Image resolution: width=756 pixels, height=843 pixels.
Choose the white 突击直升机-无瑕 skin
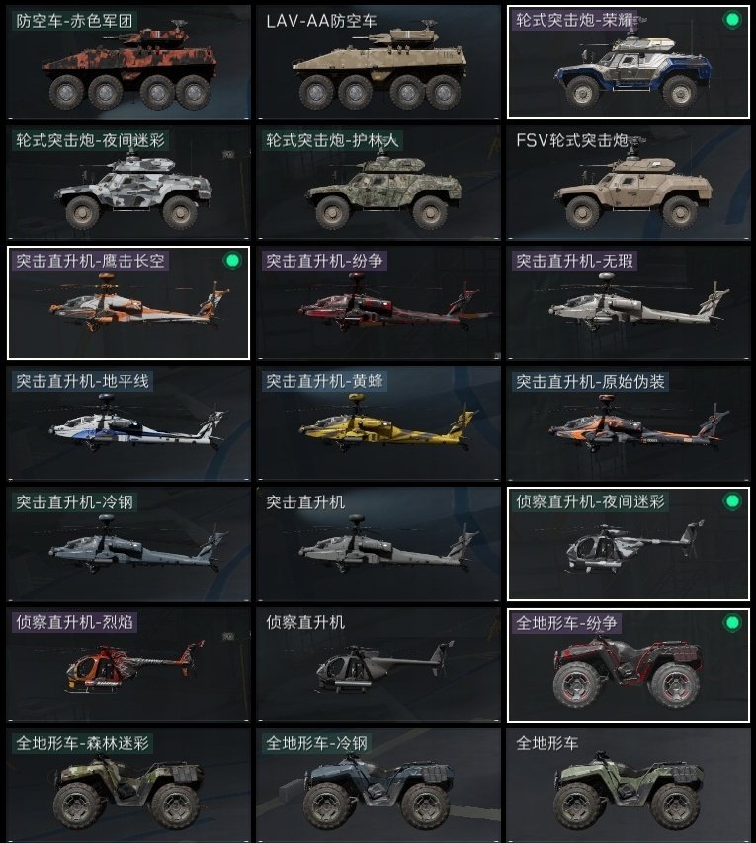(629, 303)
